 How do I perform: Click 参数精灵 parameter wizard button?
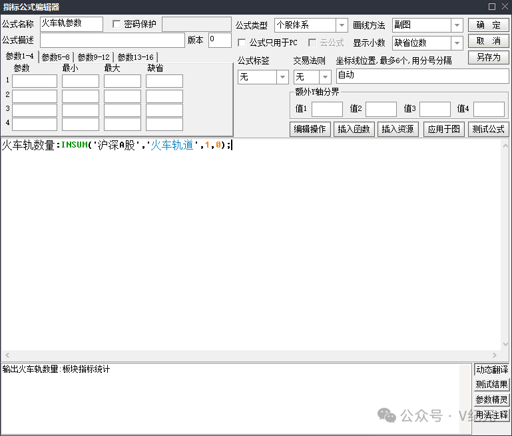coord(491,399)
